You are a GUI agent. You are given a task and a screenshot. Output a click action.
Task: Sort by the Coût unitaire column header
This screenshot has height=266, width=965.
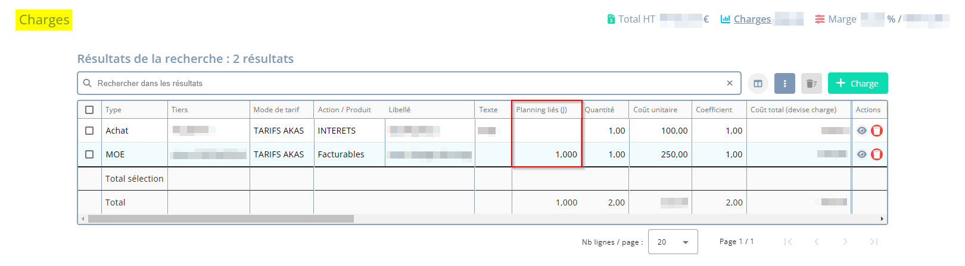[655, 110]
